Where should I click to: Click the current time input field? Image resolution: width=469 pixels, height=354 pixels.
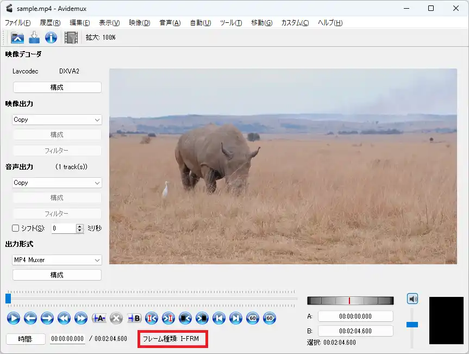tap(67, 339)
